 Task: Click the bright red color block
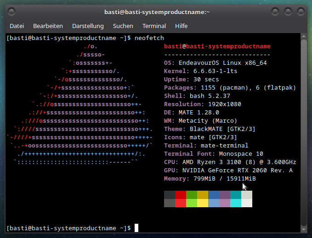181,203
